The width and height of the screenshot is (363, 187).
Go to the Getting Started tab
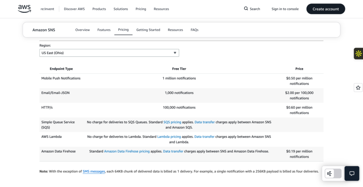pos(148,30)
